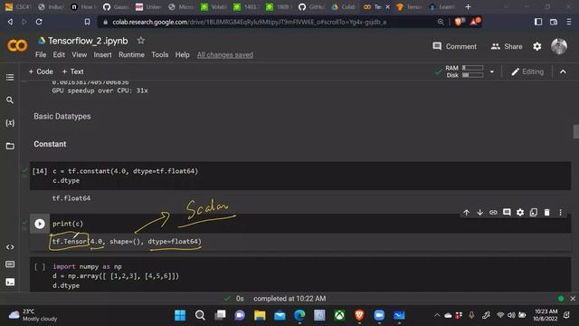Move the print(c) cell up
Image resolution: width=579 pixels, height=326 pixels.
click(x=467, y=212)
